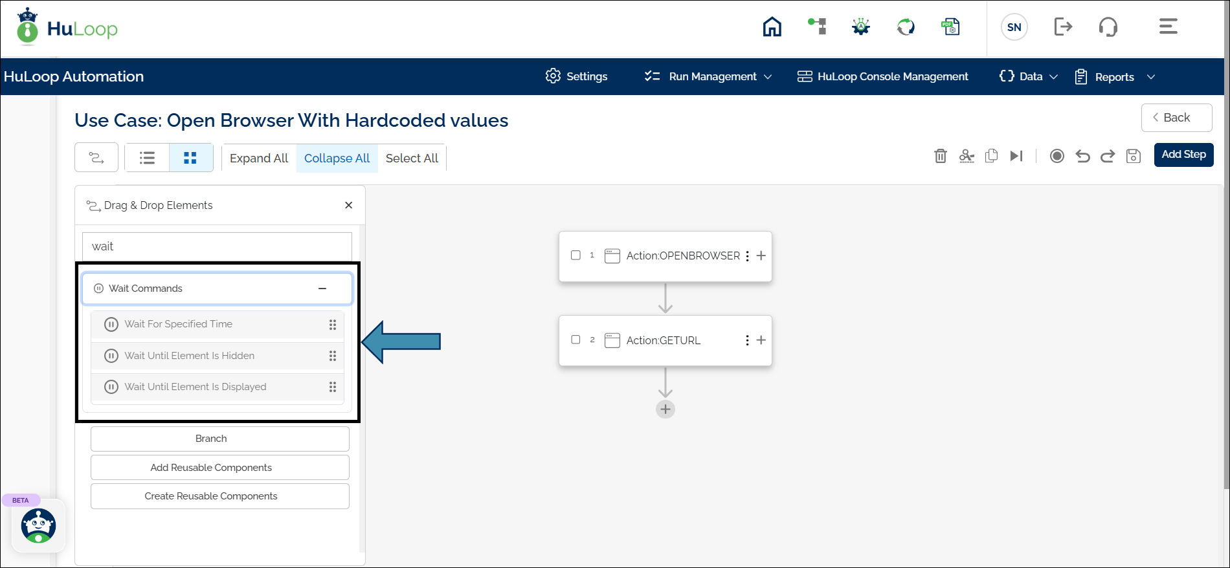
Task: Click the wait search input field
Action: (217, 246)
